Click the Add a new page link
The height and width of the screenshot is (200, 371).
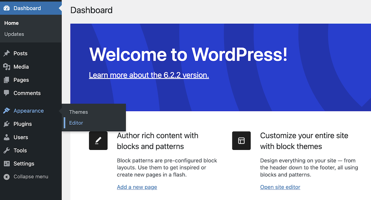tap(137, 187)
